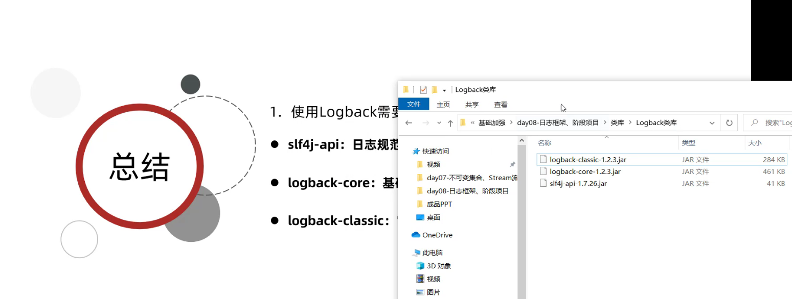792x299 pixels.
Task: Go up one folder level arrow
Action: pos(450,123)
